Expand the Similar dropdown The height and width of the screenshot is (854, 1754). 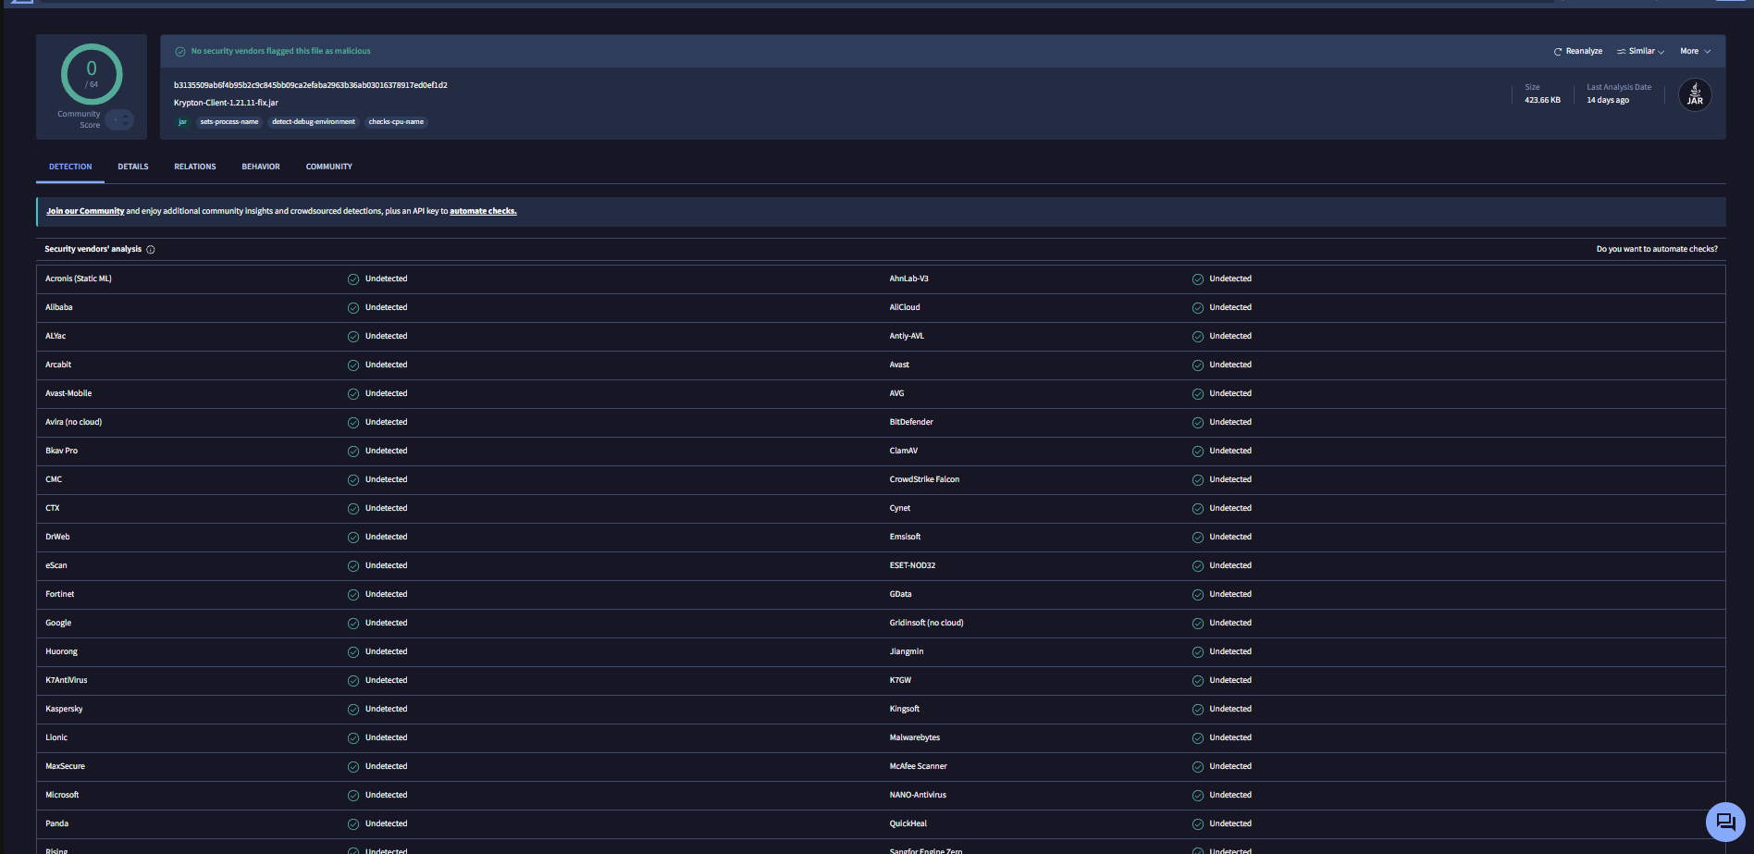1641,52
